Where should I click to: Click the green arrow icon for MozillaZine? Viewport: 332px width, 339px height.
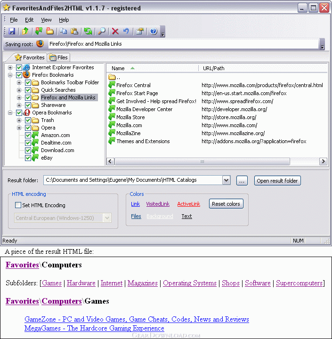(112, 133)
